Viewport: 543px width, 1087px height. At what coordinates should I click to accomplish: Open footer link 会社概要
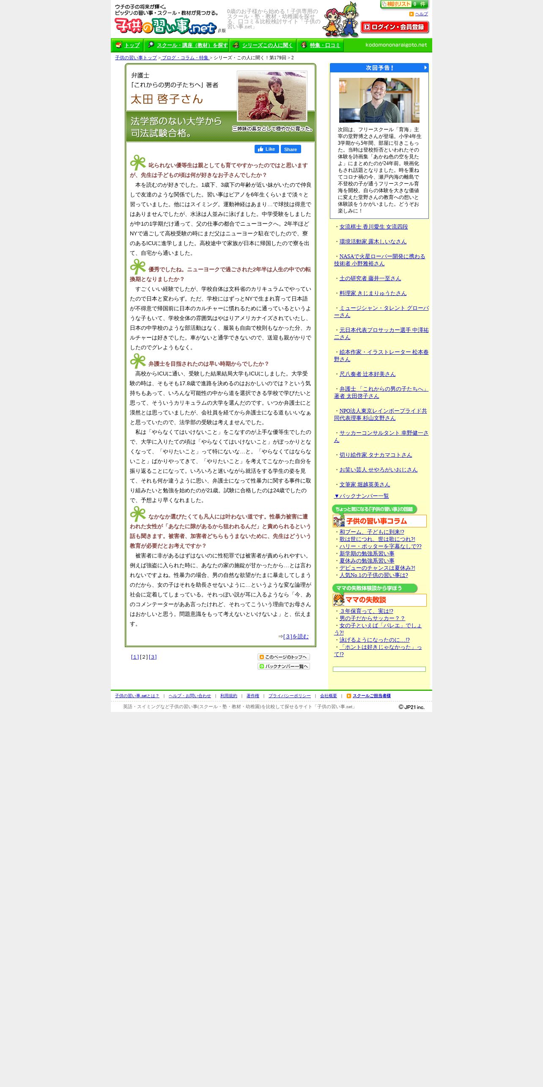(328, 696)
